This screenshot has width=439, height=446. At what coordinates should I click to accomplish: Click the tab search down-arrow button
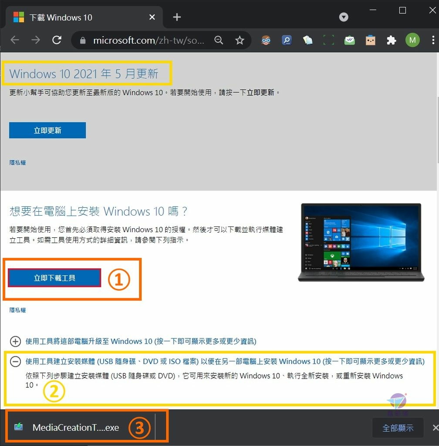[344, 17]
